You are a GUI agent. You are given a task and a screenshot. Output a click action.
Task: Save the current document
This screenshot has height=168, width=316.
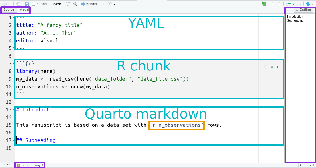[27, 4]
